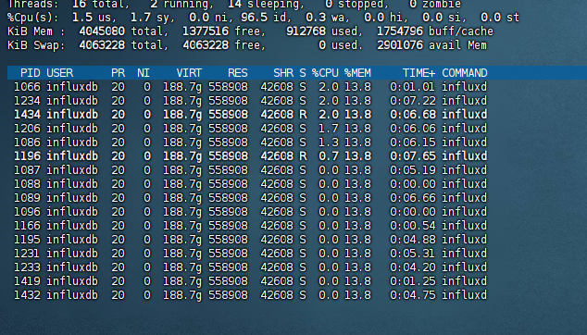Select PID 1088 in the process list
Screen dimensions: 587x335
pos(27,184)
